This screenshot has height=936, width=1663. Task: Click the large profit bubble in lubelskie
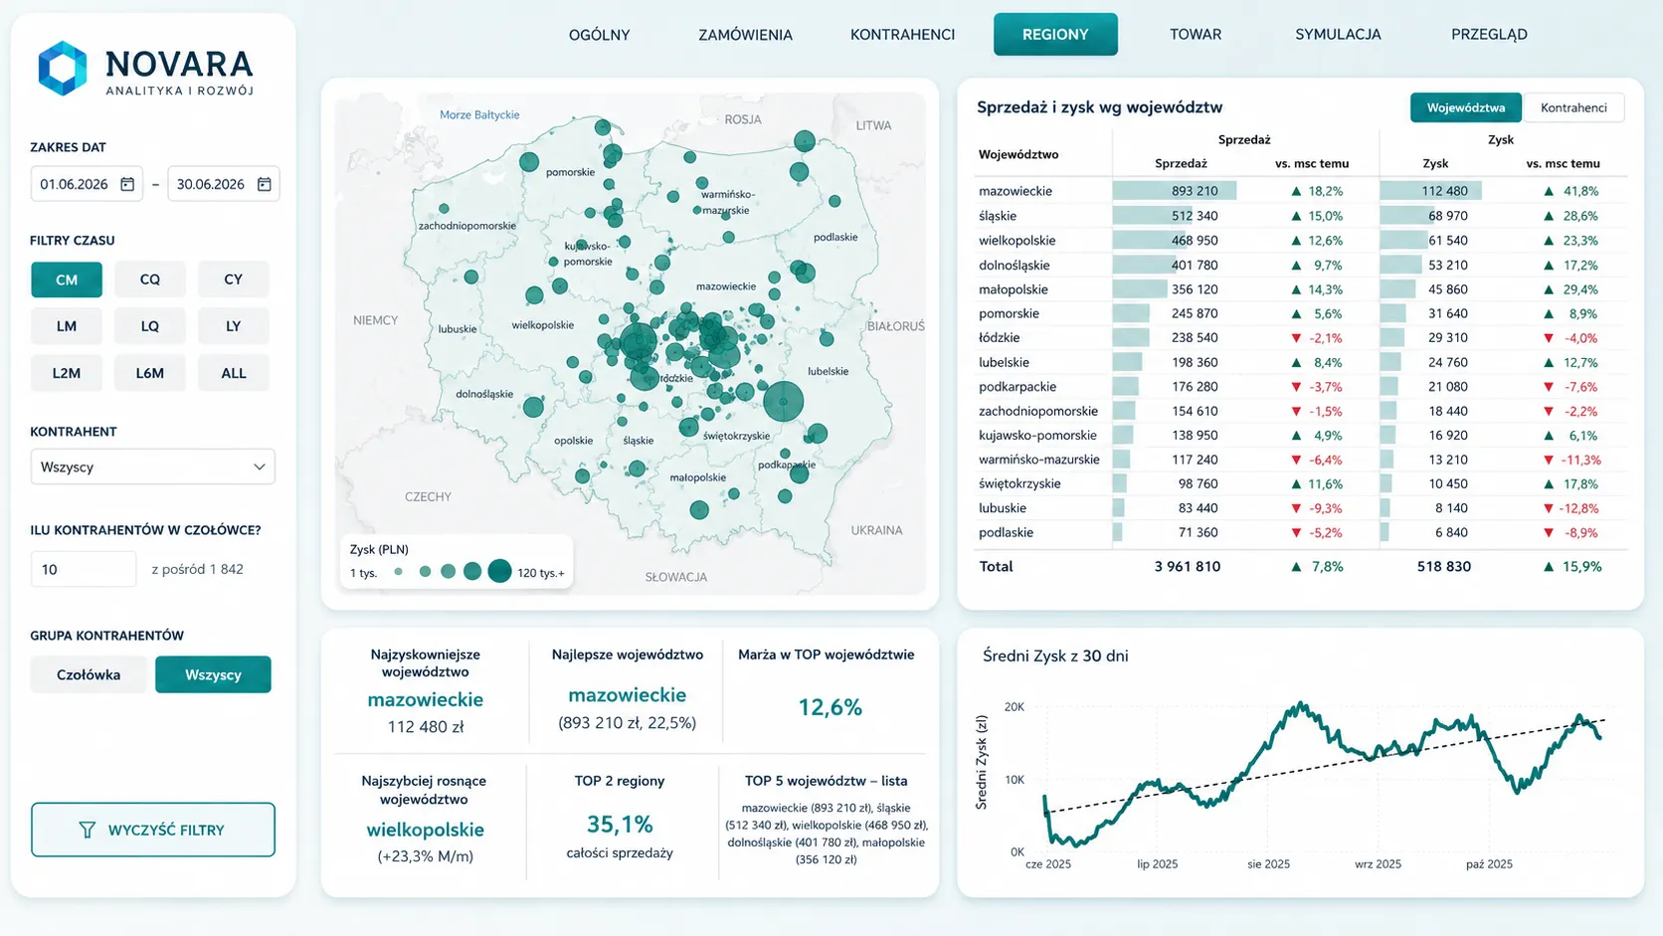784,401
